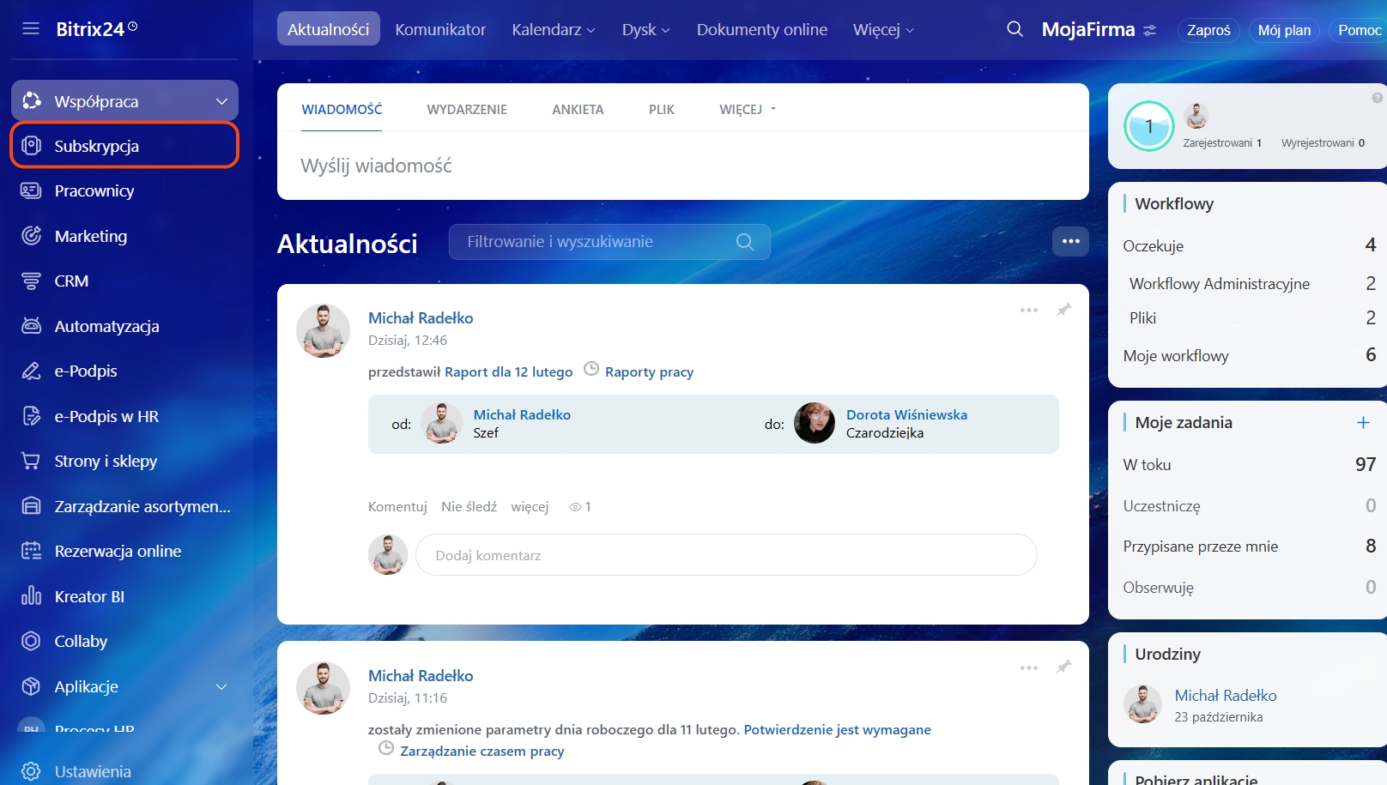Screen dimensions: 1387x785
Task: Click the views eye counter on post
Action: pos(580,507)
